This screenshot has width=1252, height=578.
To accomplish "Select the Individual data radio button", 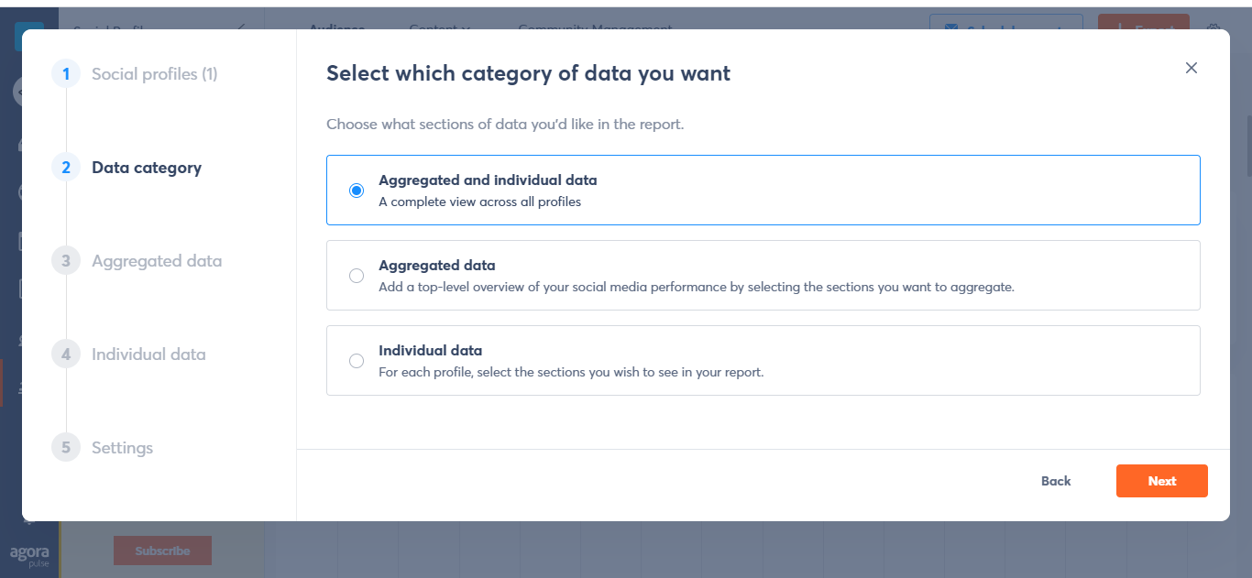I will [x=357, y=361].
